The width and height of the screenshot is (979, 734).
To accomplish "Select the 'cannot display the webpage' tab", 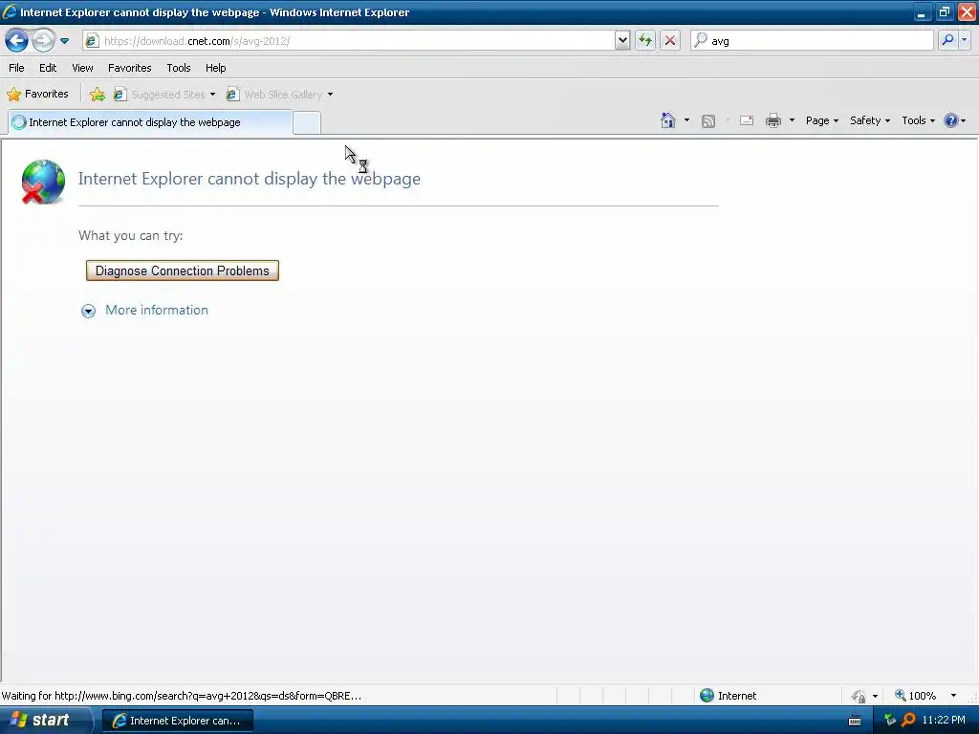I will click(x=150, y=122).
